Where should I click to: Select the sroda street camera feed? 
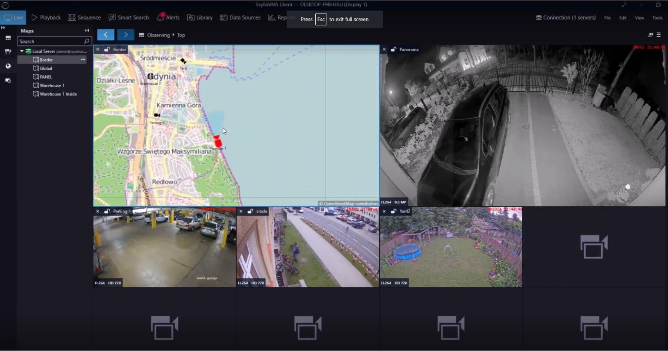(x=308, y=248)
